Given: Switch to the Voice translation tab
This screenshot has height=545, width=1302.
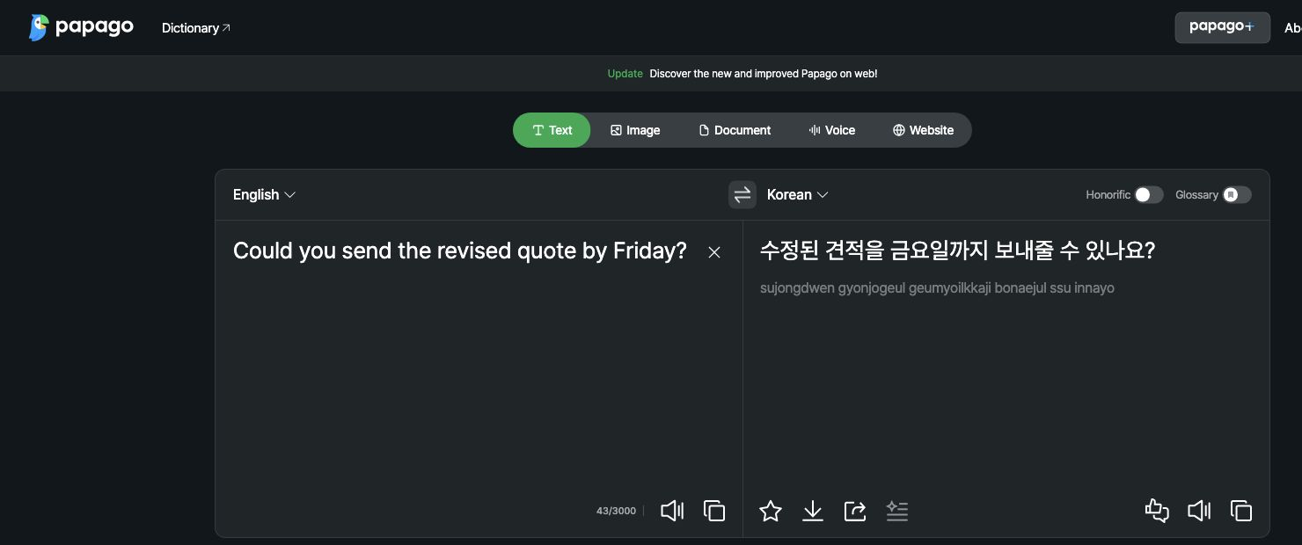Looking at the screenshot, I should tap(831, 130).
